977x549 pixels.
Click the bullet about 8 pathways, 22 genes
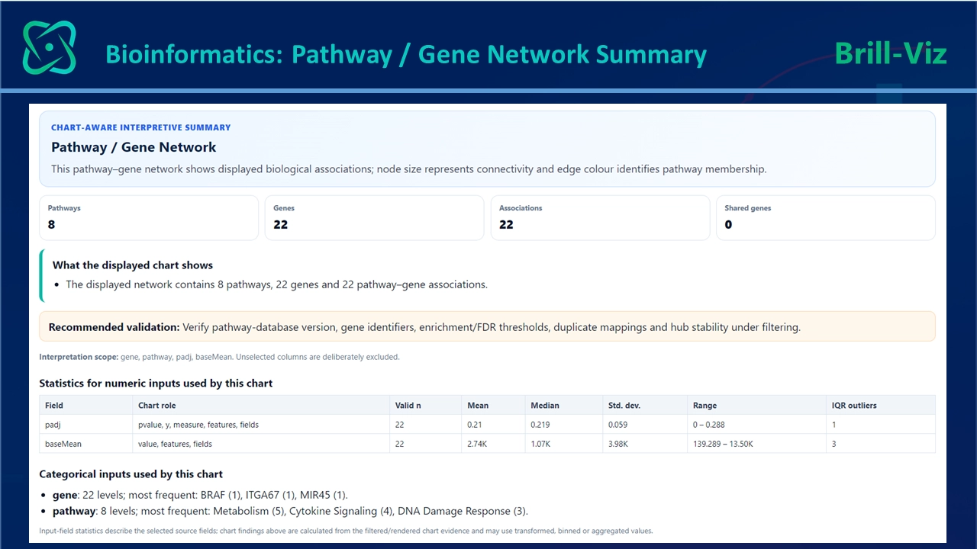tap(276, 284)
